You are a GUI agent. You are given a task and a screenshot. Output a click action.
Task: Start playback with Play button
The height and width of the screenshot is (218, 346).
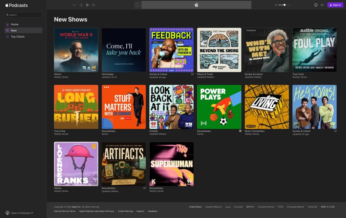coord(88,5)
